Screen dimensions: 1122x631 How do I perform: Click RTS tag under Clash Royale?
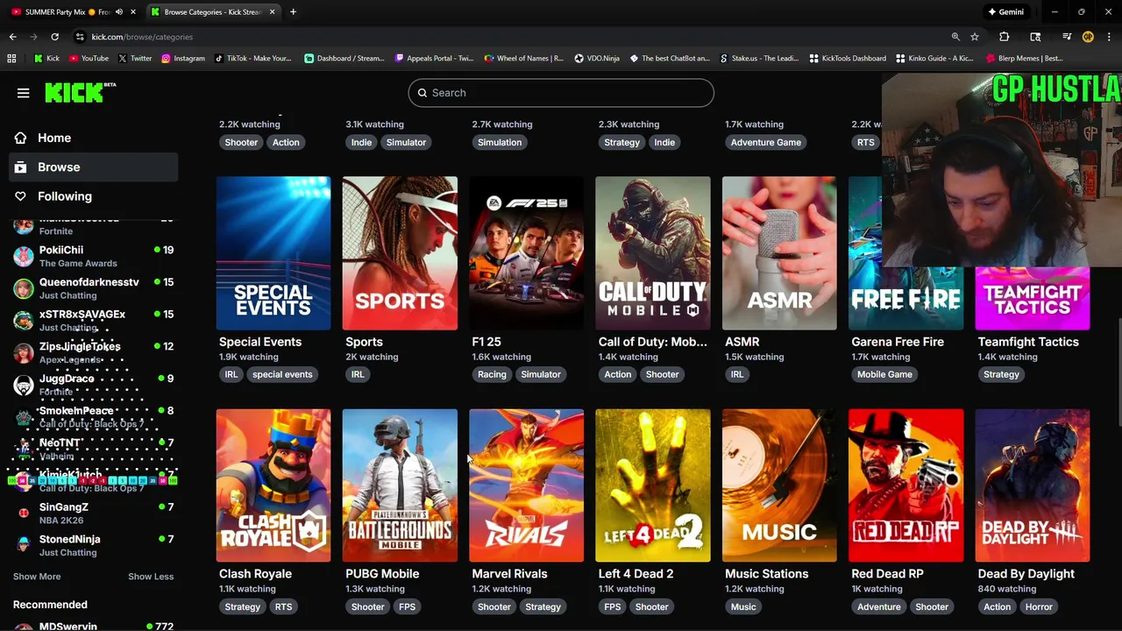pyautogui.click(x=283, y=606)
